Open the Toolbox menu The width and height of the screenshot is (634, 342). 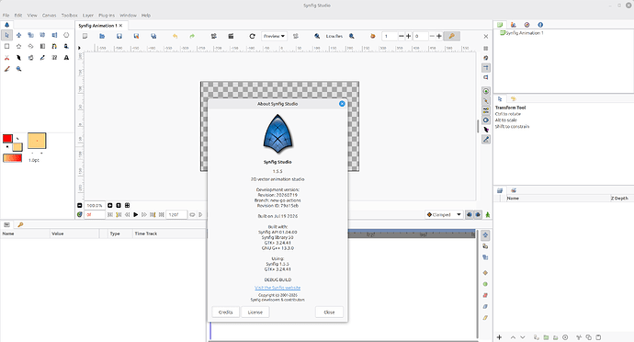(69, 16)
